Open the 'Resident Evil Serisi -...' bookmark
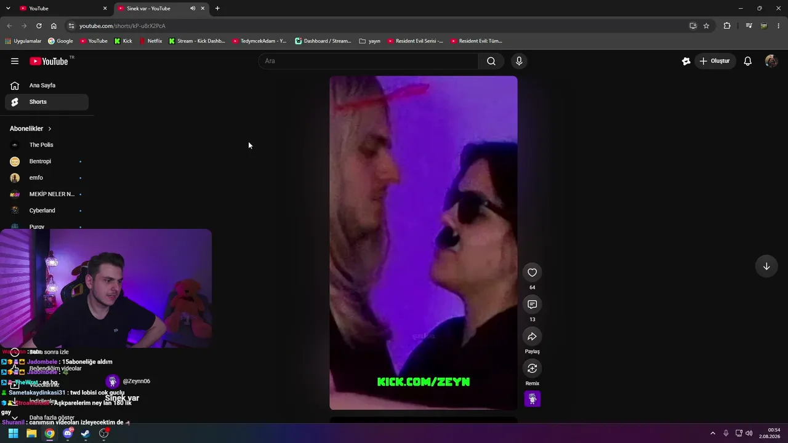 (x=415, y=41)
